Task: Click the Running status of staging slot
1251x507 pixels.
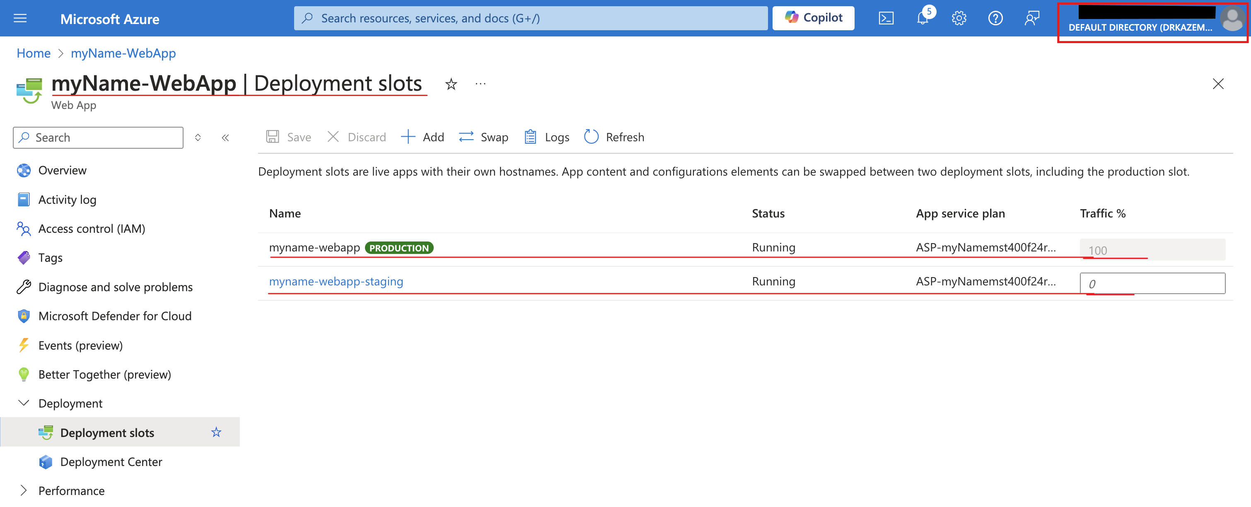Action: [774, 282]
